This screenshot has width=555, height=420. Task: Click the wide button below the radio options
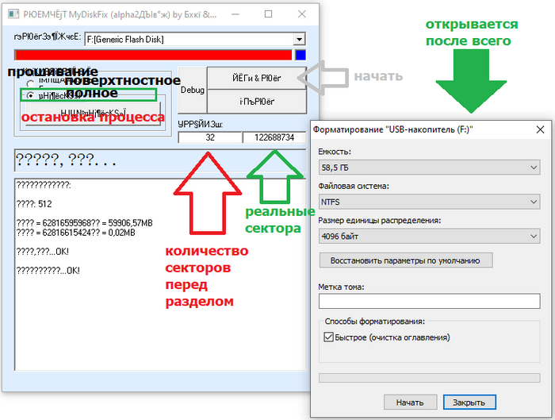coord(93,114)
